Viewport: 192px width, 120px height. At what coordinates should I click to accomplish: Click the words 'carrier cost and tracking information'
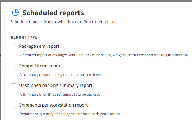point(158,55)
